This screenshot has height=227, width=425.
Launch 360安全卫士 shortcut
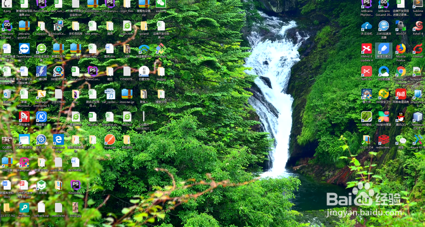point(383,94)
